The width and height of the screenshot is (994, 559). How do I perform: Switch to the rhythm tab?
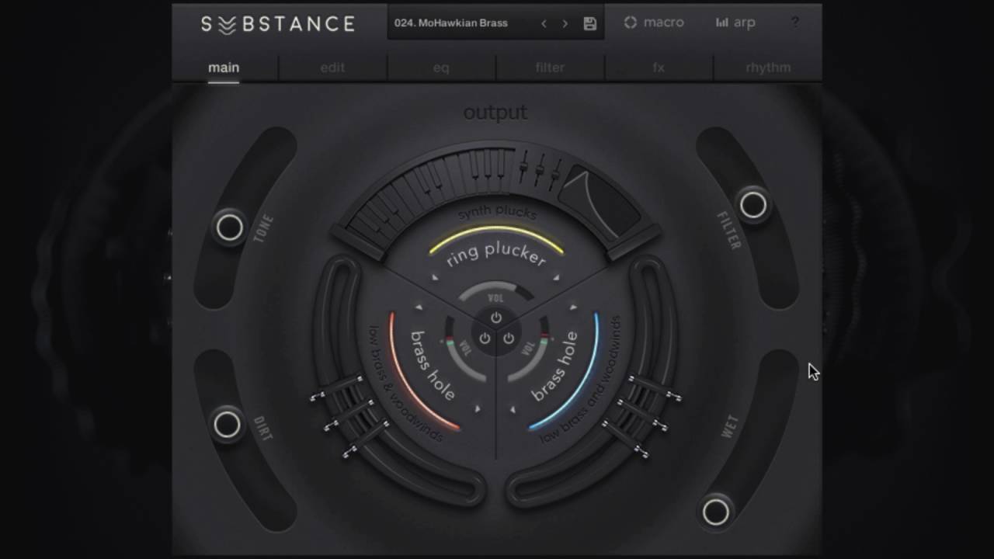768,68
